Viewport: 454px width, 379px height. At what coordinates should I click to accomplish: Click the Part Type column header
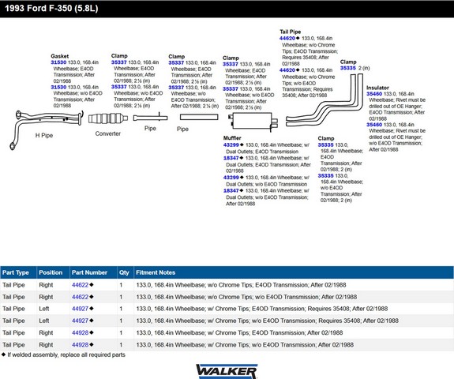(x=18, y=272)
